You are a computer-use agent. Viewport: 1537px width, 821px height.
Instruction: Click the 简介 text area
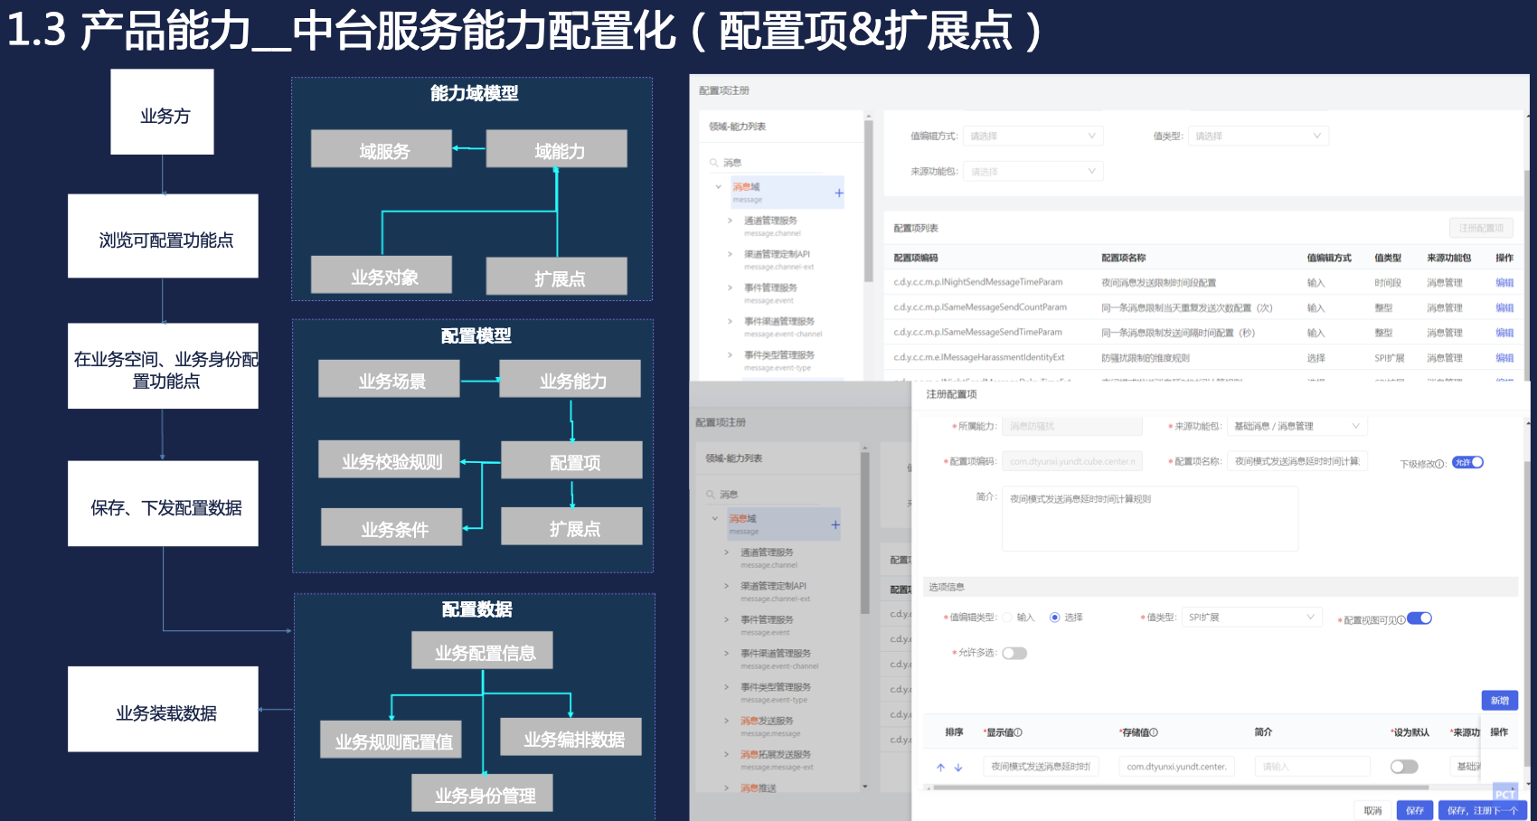(1150, 519)
